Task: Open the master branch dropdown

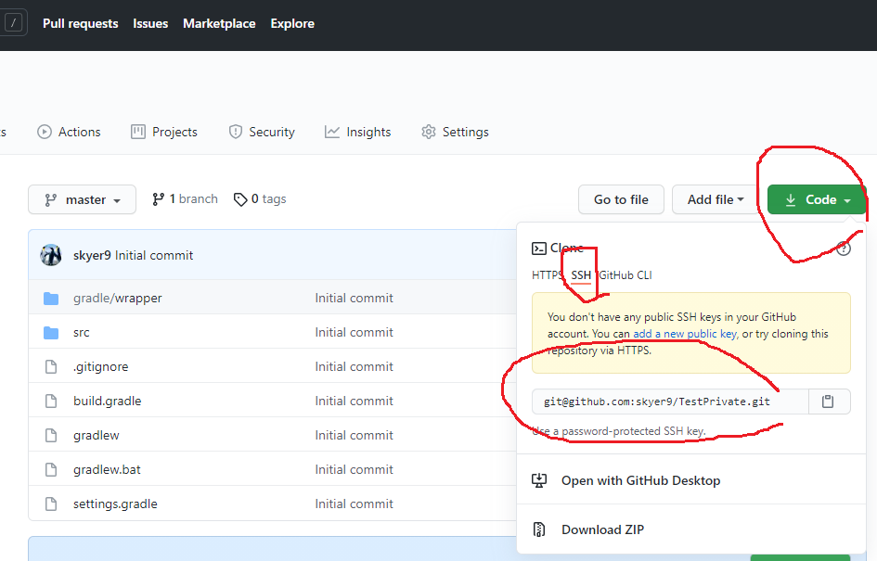Action: (83, 199)
